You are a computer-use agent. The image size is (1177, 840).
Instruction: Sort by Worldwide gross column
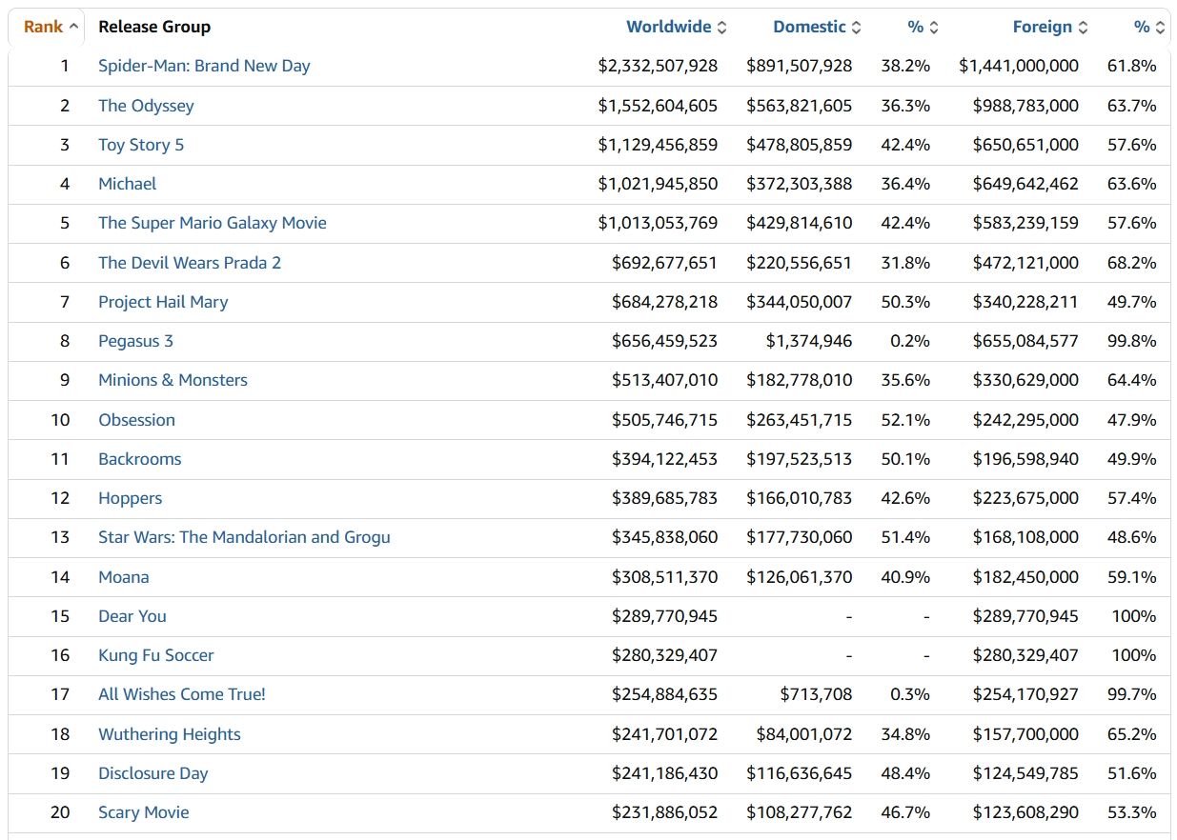(x=676, y=27)
